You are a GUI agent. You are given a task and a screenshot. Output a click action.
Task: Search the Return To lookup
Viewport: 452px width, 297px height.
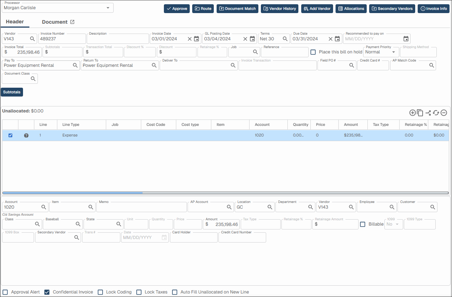pyautogui.click(x=154, y=65)
